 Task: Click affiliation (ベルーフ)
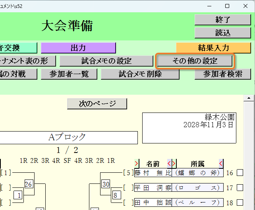pyautogui.click(x=197, y=202)
